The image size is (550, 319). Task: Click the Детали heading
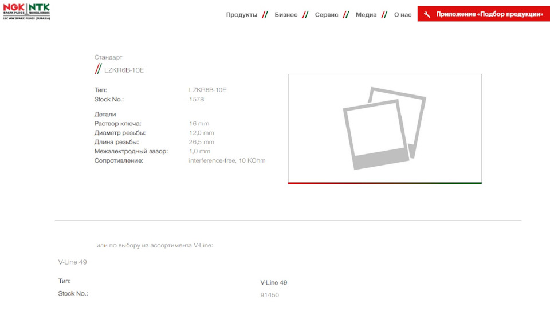click(x=105, y=115)
